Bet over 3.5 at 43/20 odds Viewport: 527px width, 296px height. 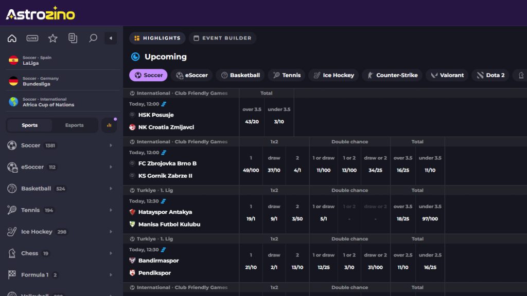click(252, 116)
